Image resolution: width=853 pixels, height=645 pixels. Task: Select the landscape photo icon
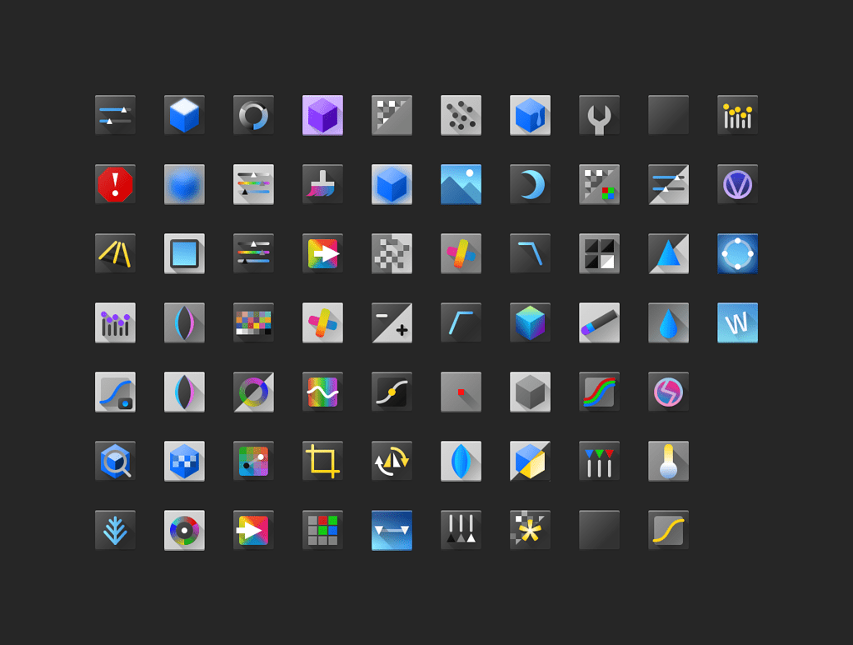tap(461, 185)
